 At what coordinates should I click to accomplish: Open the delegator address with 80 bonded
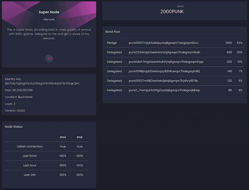click(164, 90)
